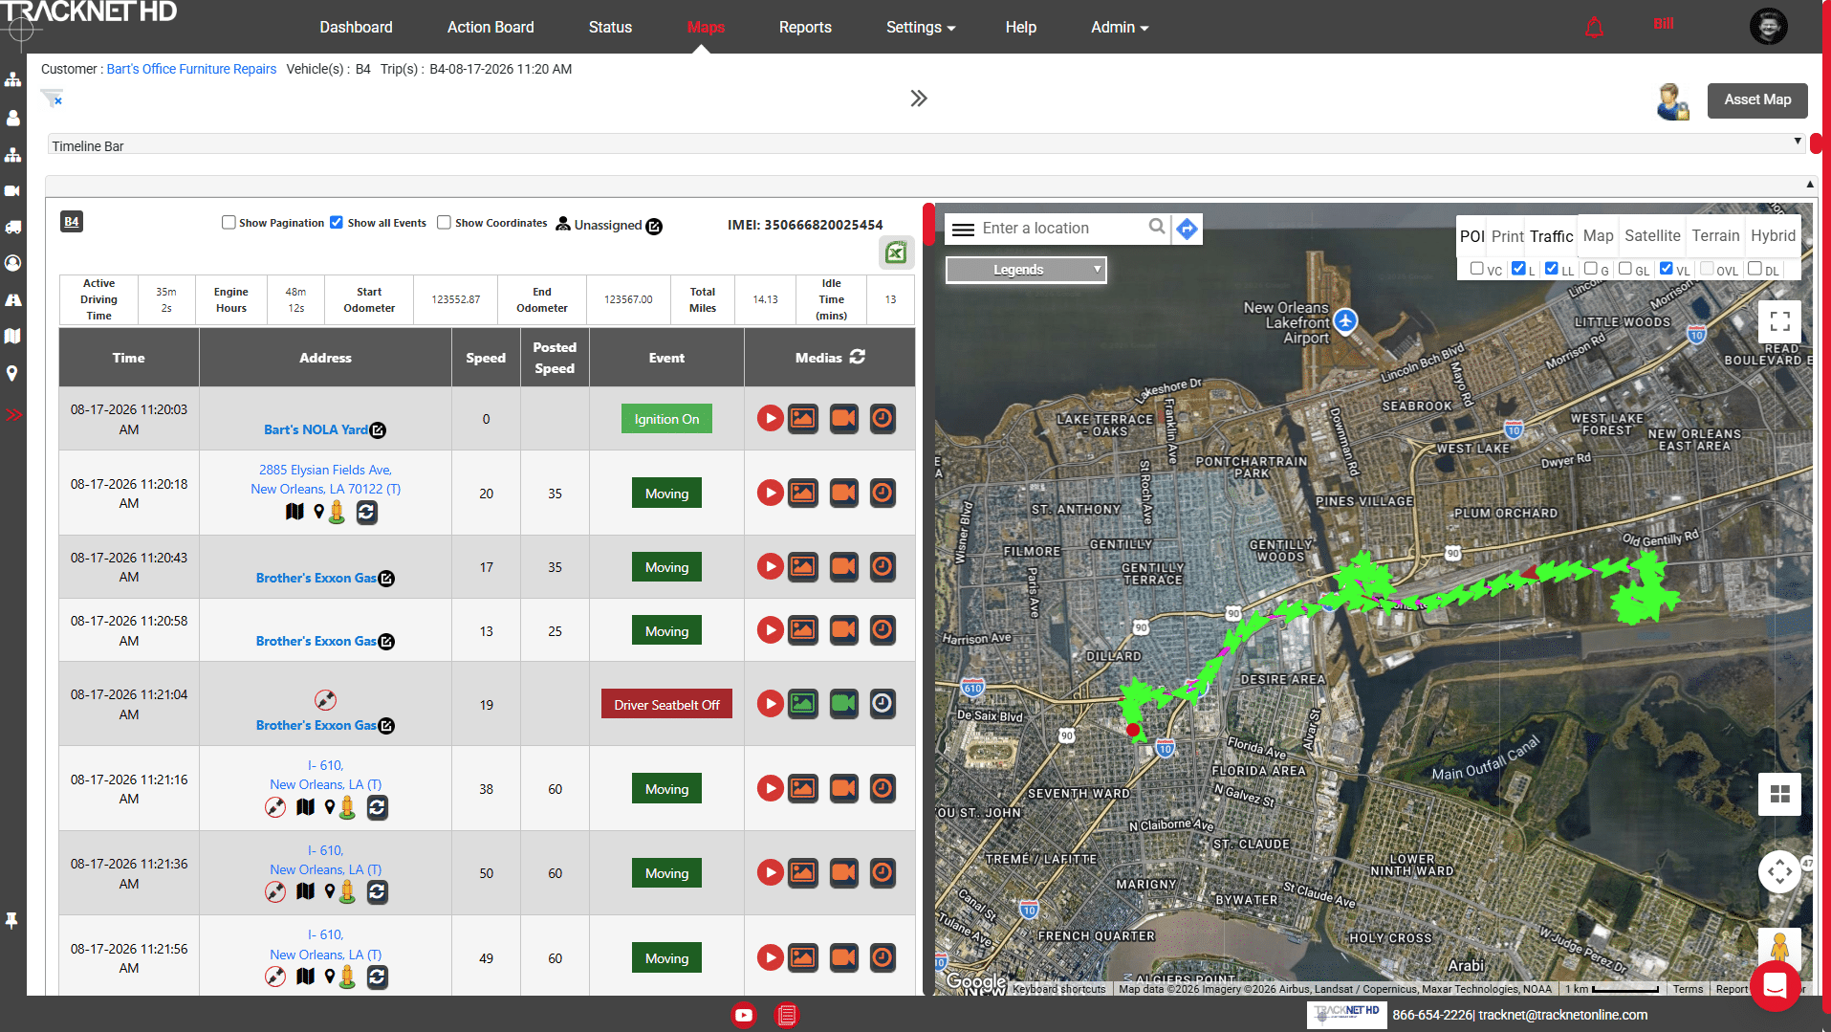Open the green video icon for Driver Seatbelt Off
The image size is (1831, 1032).
[x=843, y=704]
